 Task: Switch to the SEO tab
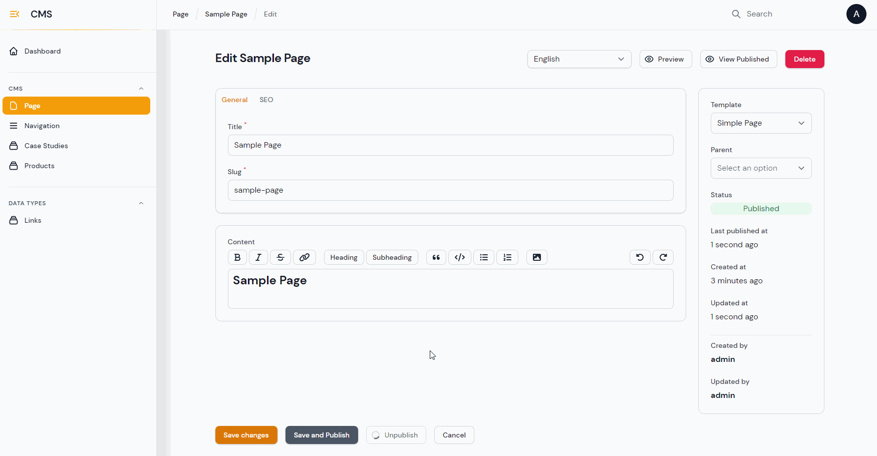click(266, 100)
